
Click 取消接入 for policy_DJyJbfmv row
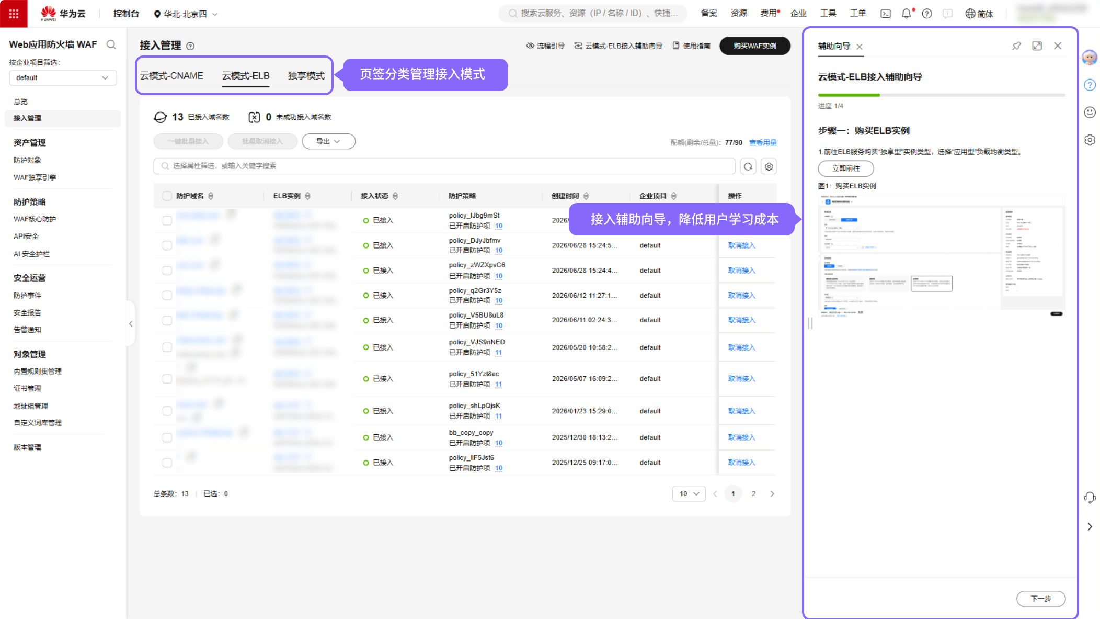click(x=742, y=245)
